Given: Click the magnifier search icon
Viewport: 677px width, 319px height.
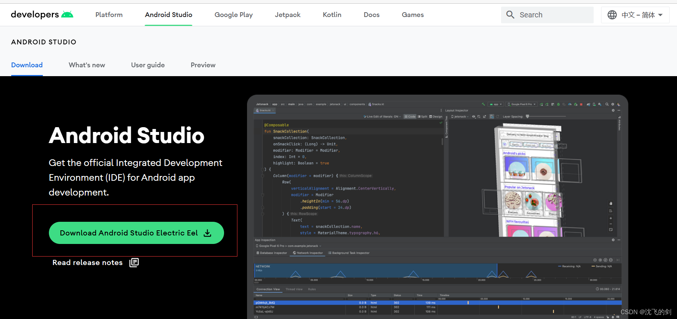Looking at the screenshot, I should [x=510, y=15].
